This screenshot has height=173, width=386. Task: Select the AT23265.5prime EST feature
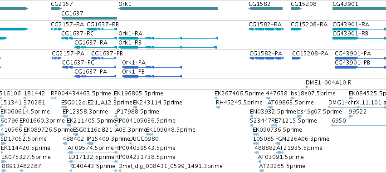(x=261, y=171)
